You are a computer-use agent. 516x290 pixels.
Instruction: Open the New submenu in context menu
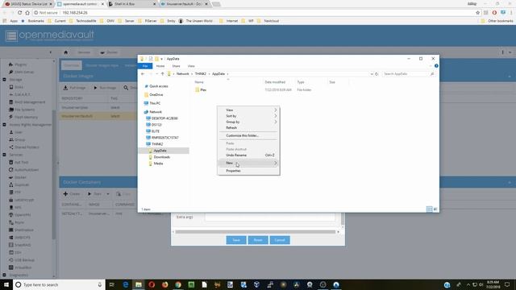(248, 163)
